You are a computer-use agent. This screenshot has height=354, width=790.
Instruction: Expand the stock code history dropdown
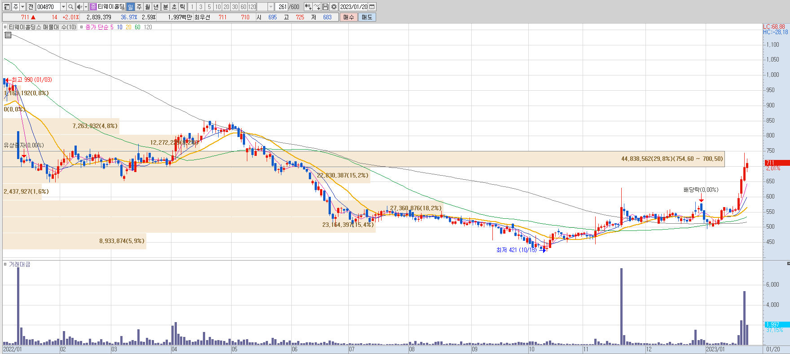coord(63,7)
